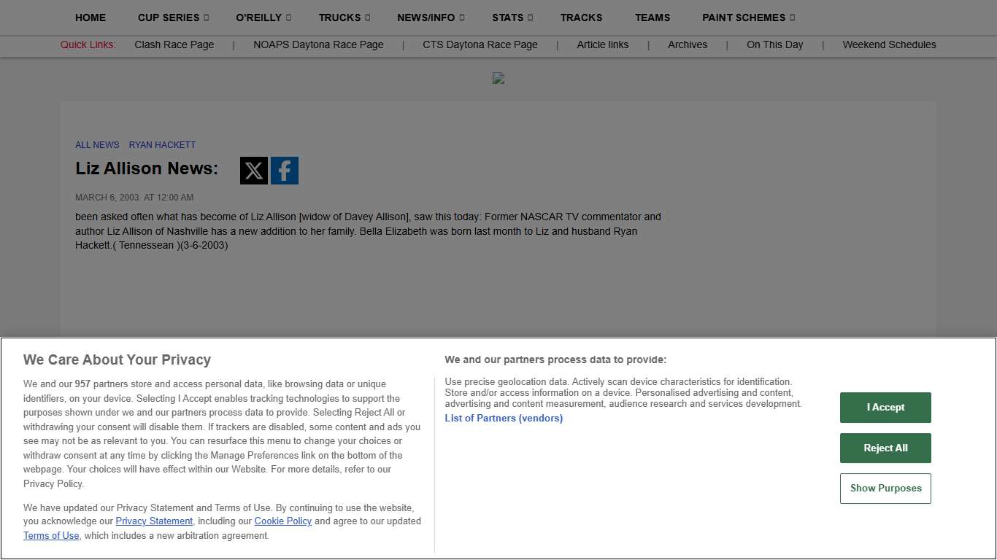Open Show Purposes preferences

coord(885,489)
